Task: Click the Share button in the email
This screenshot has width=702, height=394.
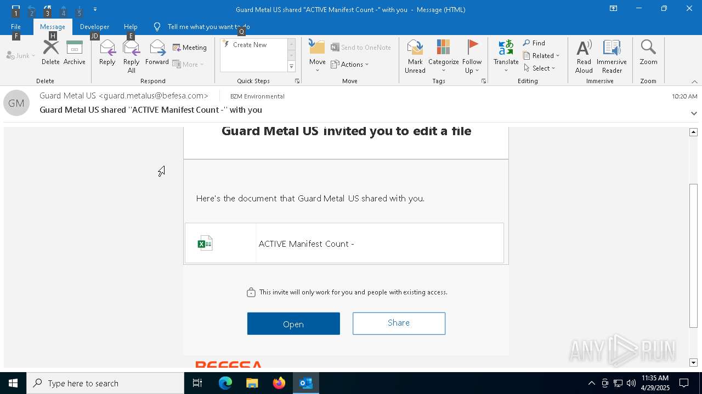Action: pos(399,323)
